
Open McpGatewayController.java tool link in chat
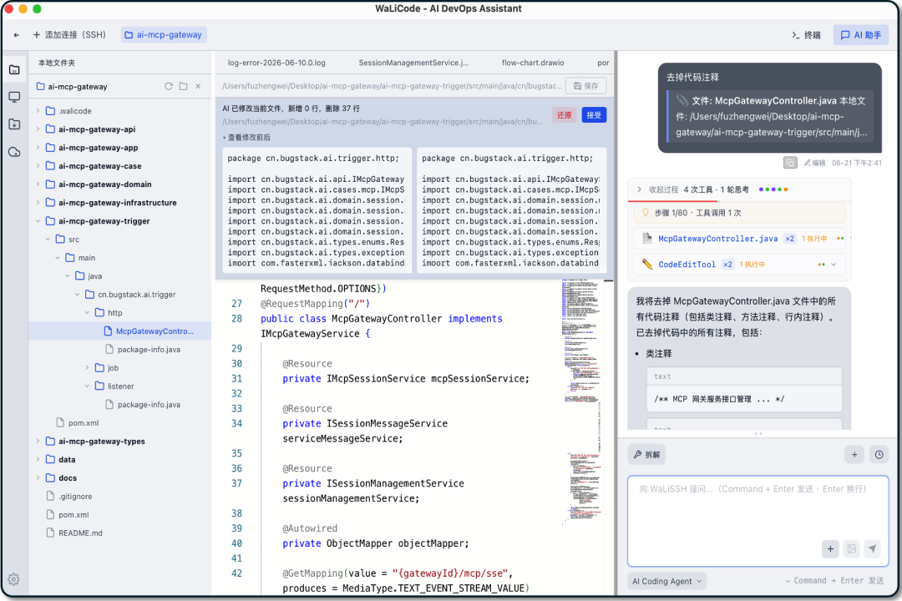point(718,239)
